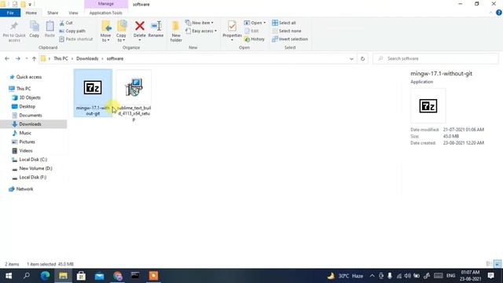The height and width of the screenshot is (283, 503).
Task: Click This PC in the address bar
Action: pyautogui.click(x=61, y=59)
